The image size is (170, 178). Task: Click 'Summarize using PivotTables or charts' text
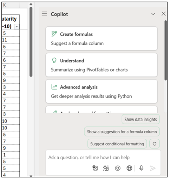click(89, 70)
